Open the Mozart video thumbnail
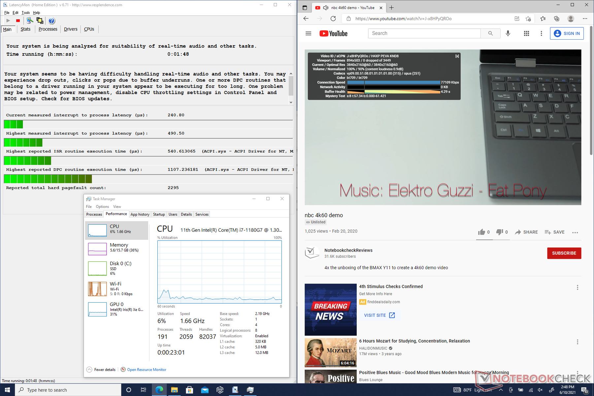This screenshot has height=396, width=594. (331, 352)
